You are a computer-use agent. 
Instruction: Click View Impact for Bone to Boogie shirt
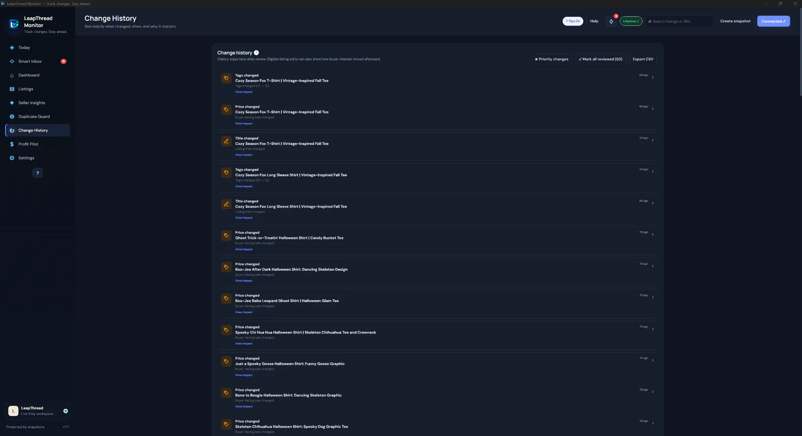[x=244, y=407]
